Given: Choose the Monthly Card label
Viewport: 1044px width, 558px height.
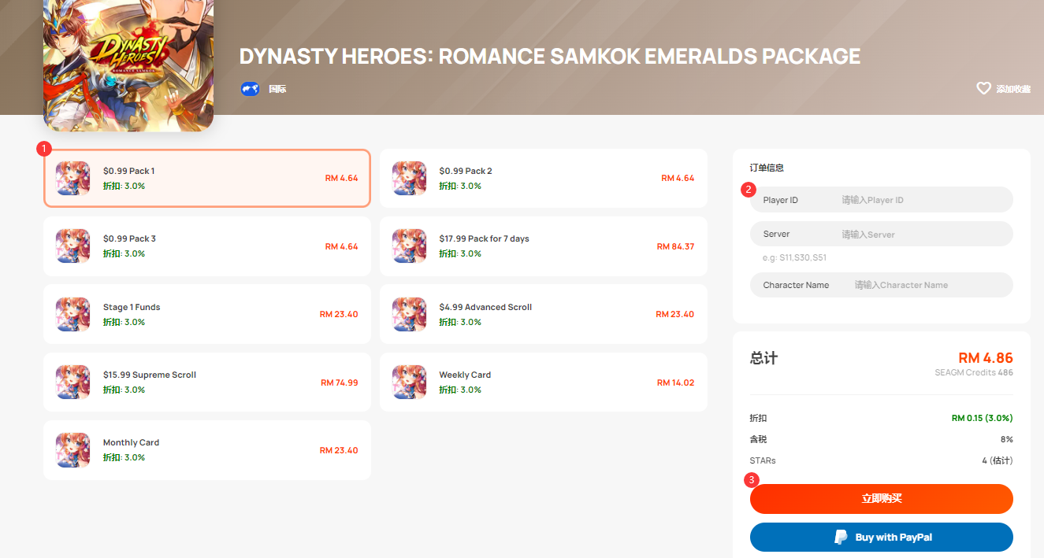Looking at the screenshot, I should pyautogui.click(x=132, y=442).
